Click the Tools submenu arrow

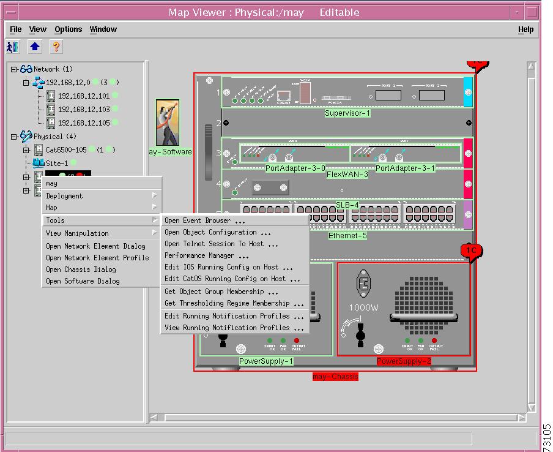pos(155,220)
